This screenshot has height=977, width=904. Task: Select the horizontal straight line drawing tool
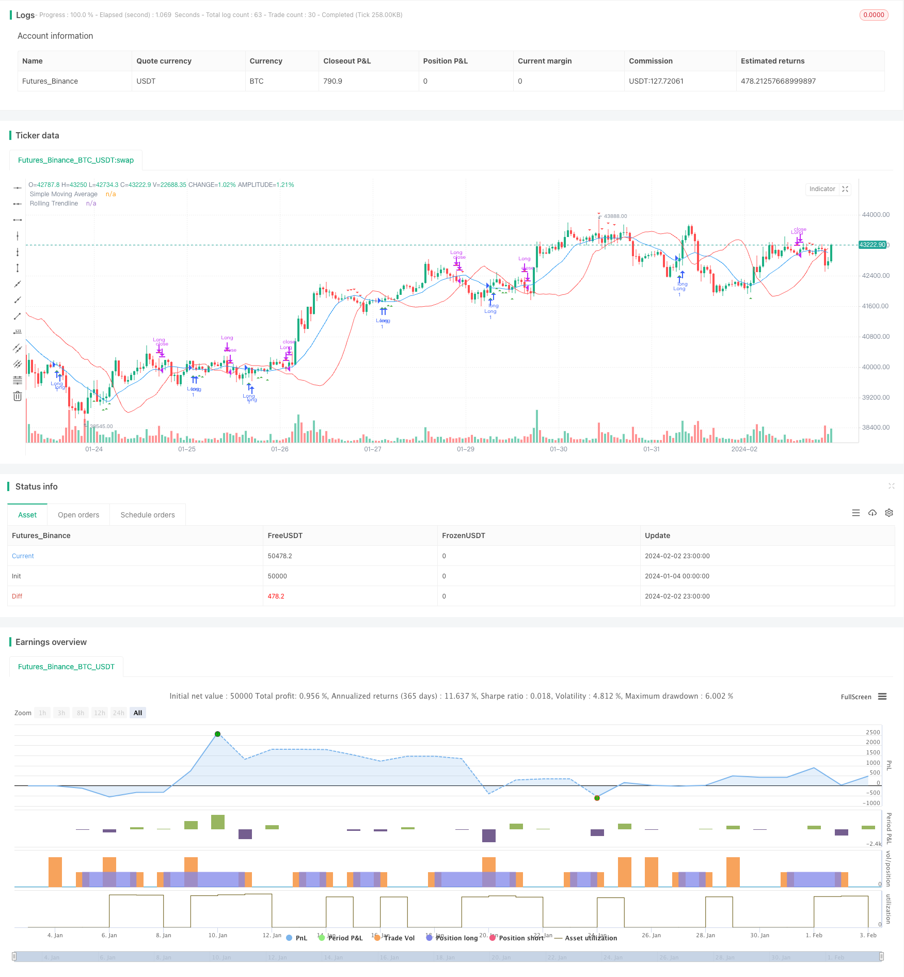[x=18, y=188]
